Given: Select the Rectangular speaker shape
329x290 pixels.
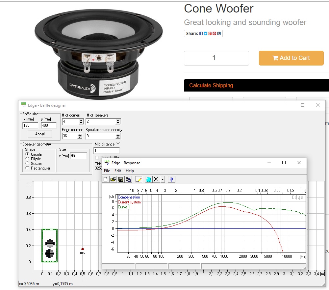Looking at the screenshot, I should [27, 168].
